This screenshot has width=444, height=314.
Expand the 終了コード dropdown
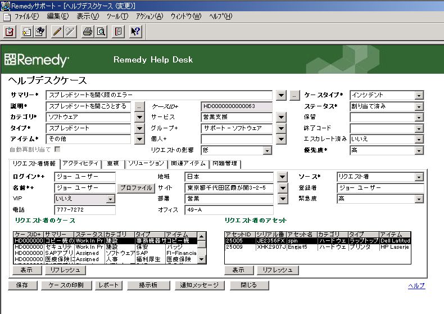[x=419, y=129]
